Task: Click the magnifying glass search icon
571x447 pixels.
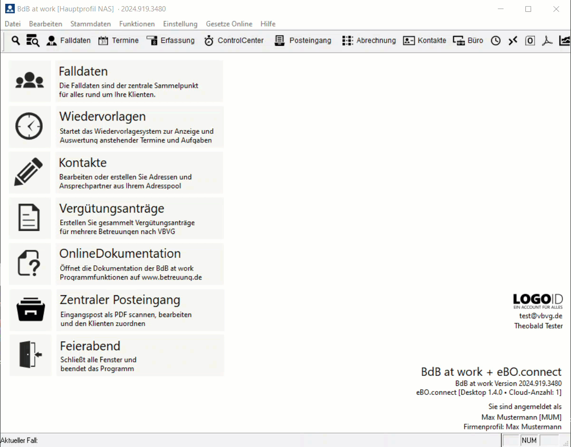Action: click(16, 41)
